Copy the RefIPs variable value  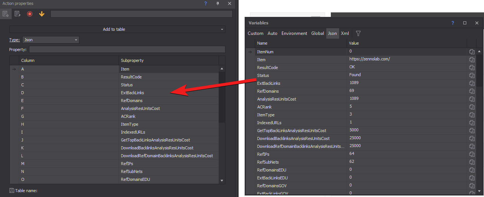point(472,154)
